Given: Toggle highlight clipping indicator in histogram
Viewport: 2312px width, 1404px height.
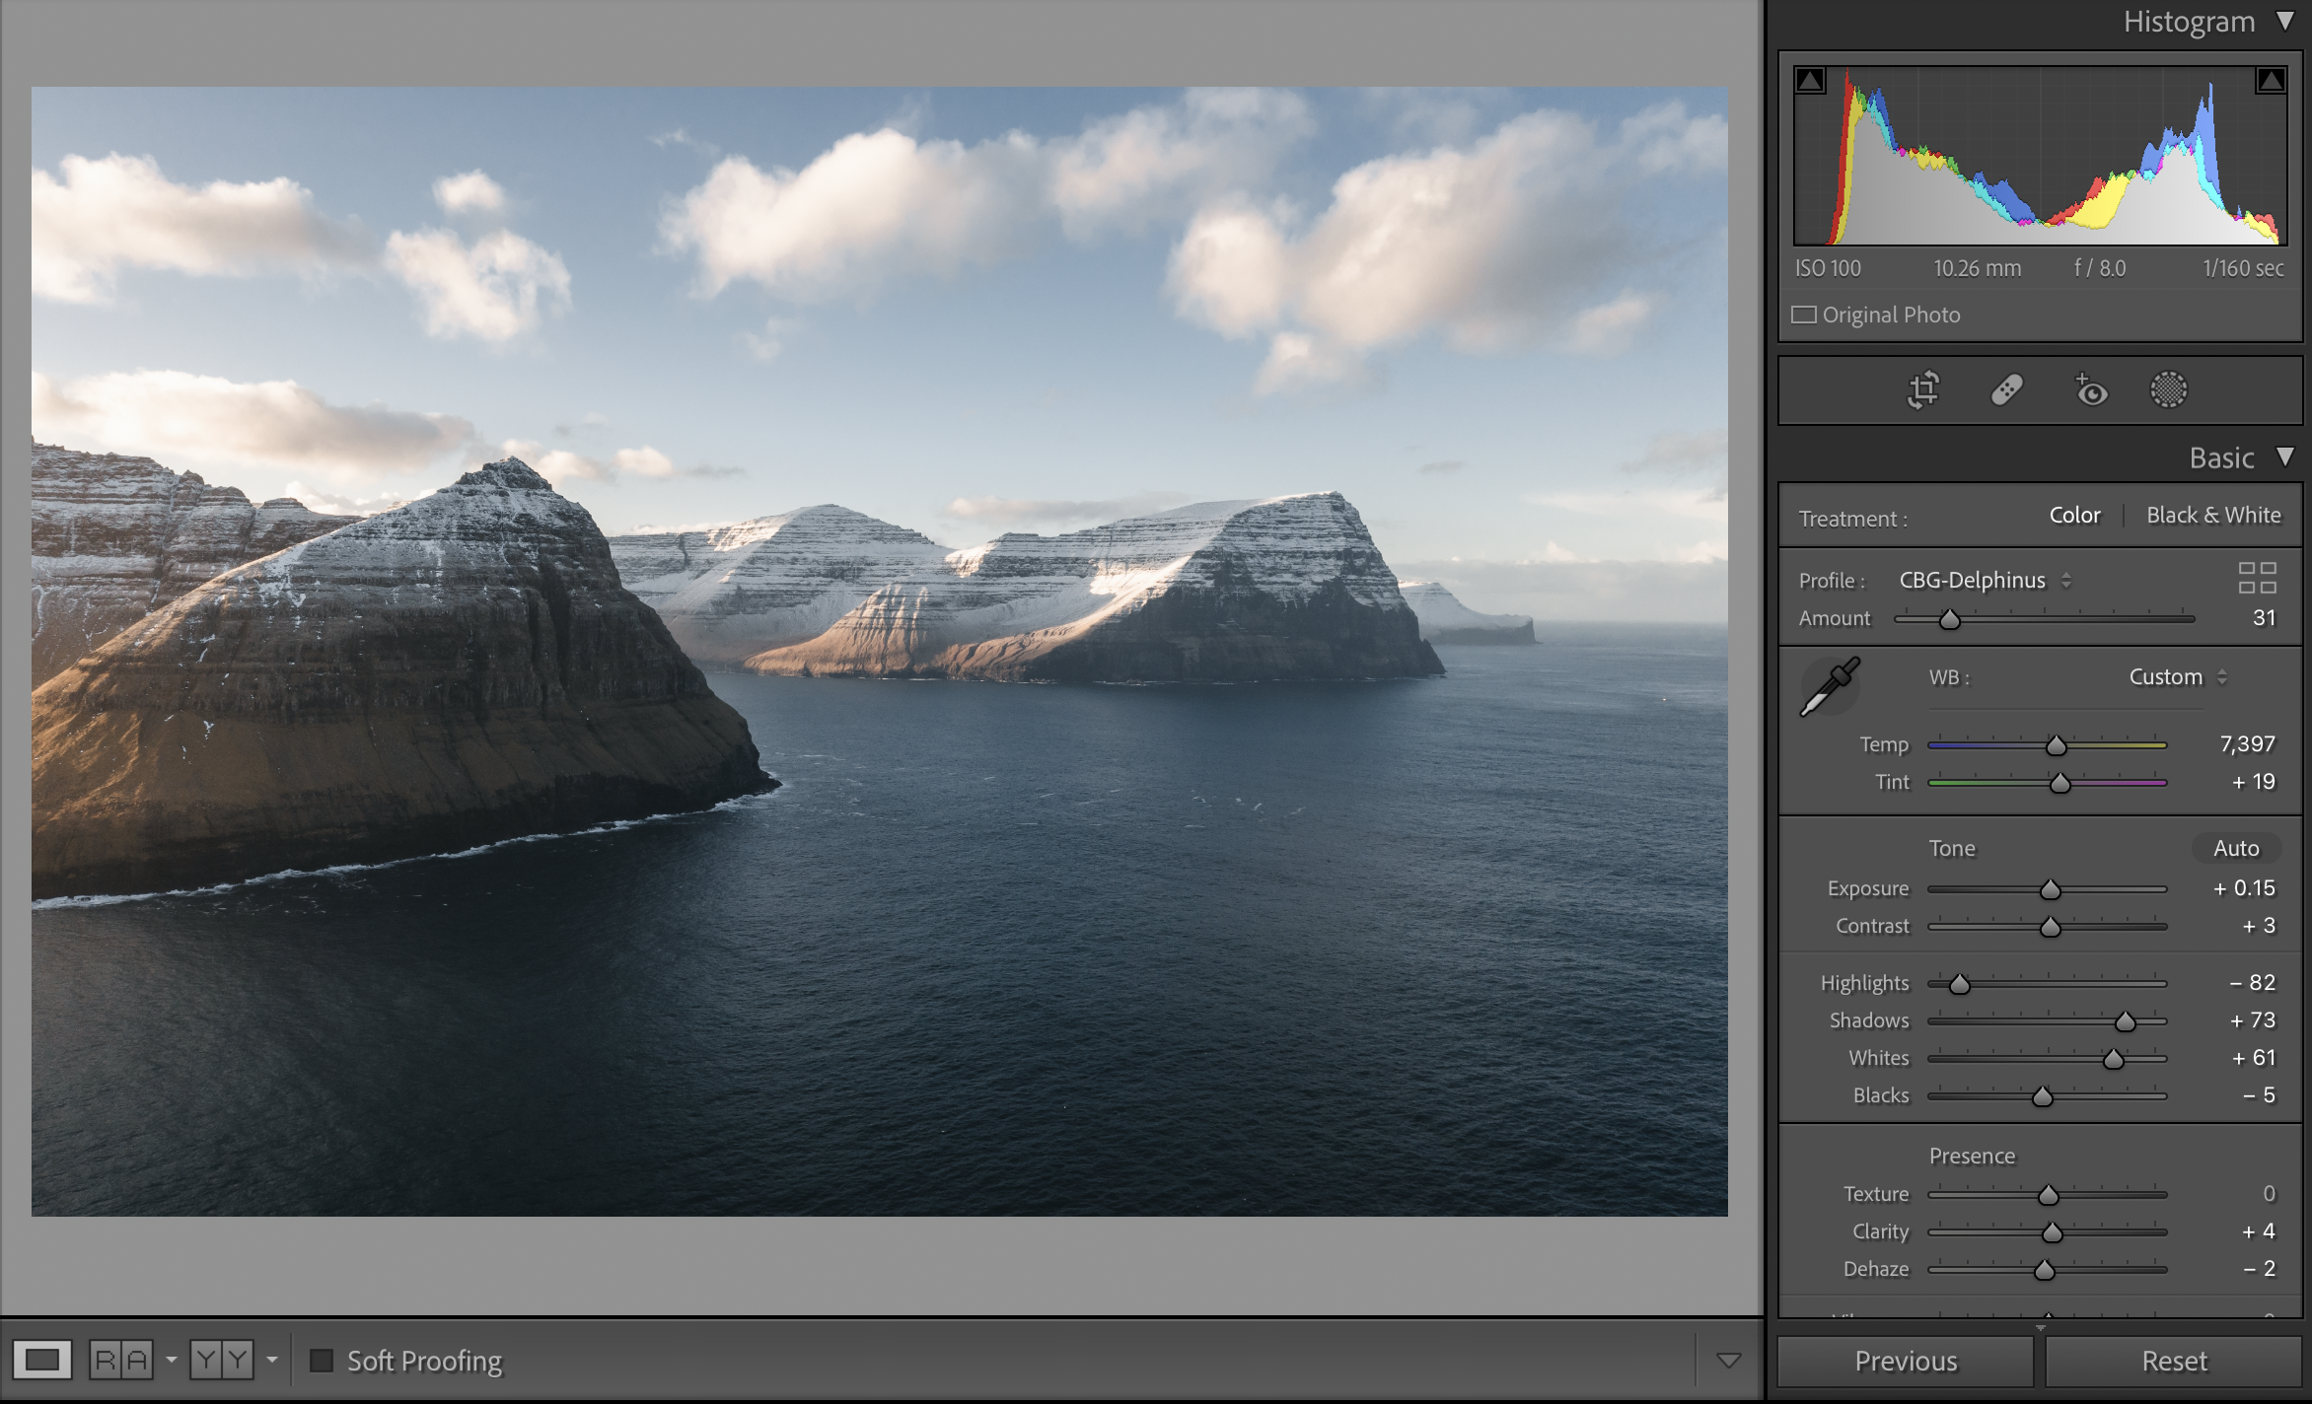Looking at the screenshot, I should pyautogui.click(x=2271, y=81).
